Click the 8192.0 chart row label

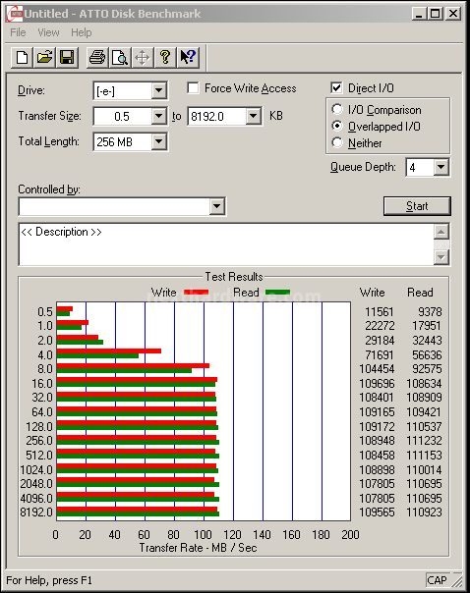tap(36, 512)
